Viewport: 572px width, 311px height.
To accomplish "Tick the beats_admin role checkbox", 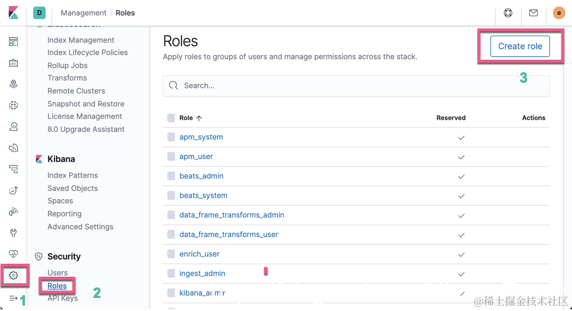I will tap(171, 176).
